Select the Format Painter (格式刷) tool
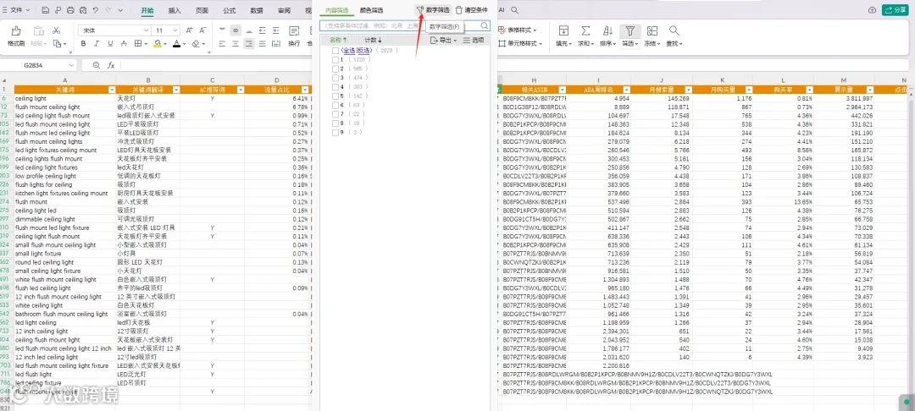The width and height of the screenshot is (915, 411). click(x=16, y=36)
